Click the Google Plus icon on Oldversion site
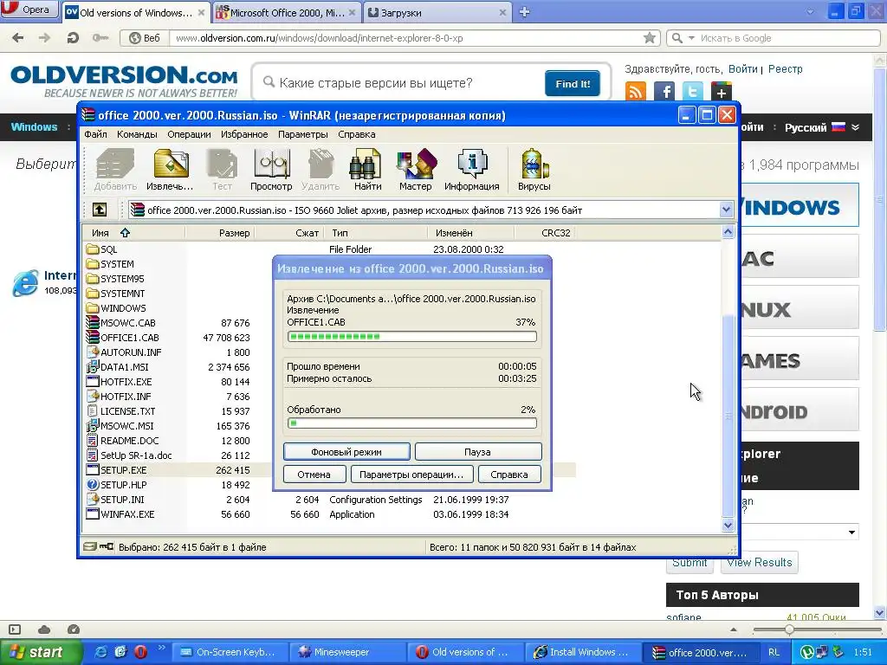The height and width of the screenshot is (665, 887). [722, 91]
